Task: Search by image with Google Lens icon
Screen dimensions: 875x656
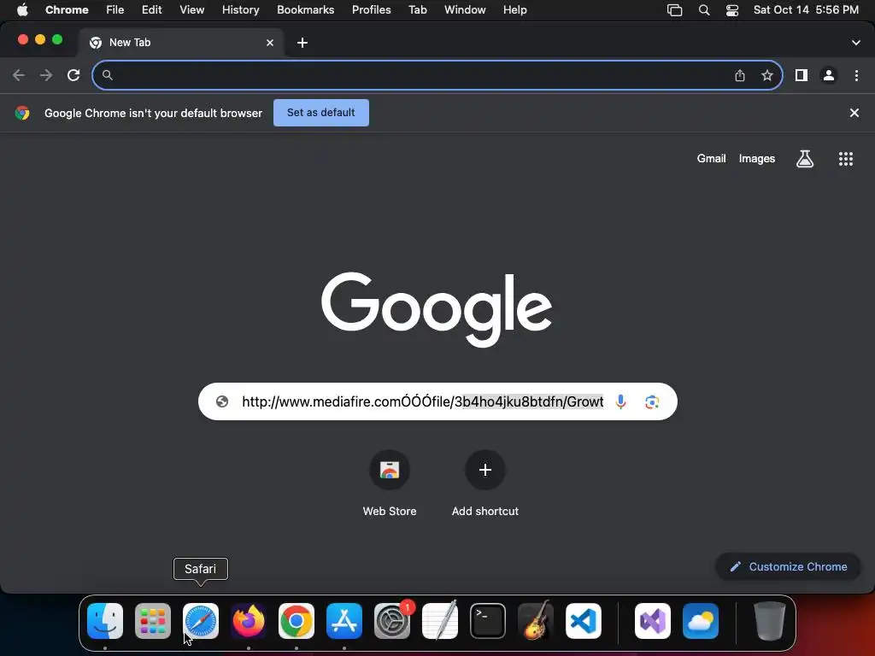Action: click(652, 401)
